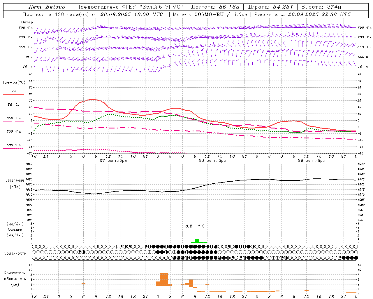Image resolution: width=373 pixels, height=299 pixels.
Task: Click the Широта: 54.251 field
Action: (270, 7)
